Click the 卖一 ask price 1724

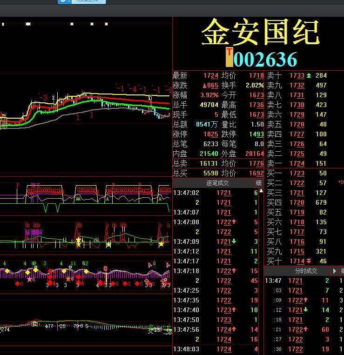(297, 163)
